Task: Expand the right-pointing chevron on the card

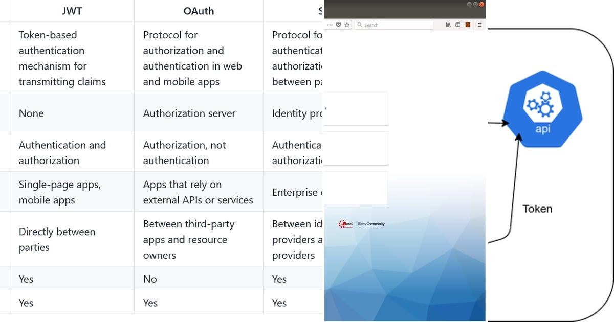Action: [326, 108]
